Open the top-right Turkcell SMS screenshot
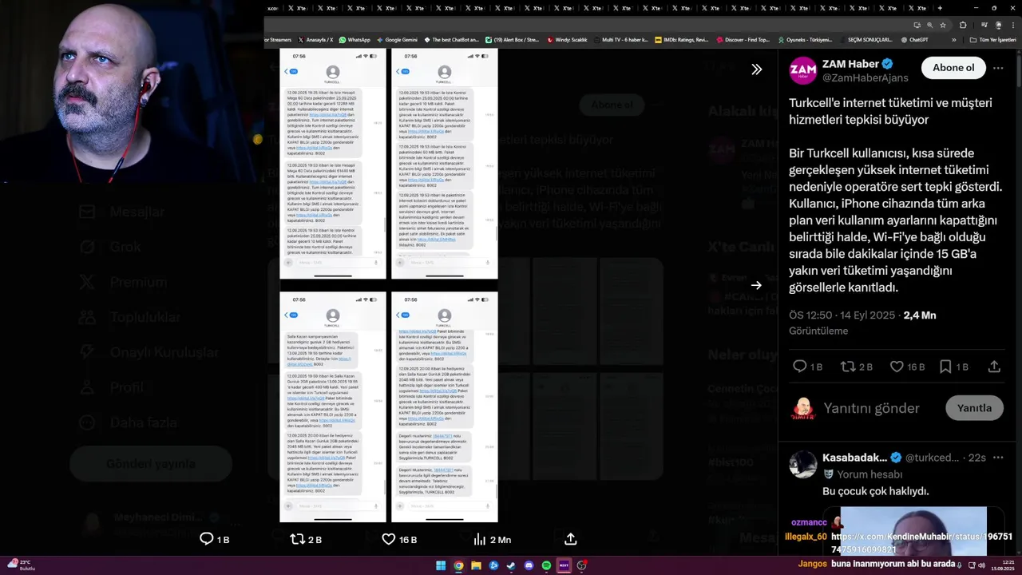The height and width of the screenshot is (575, 1022). (x=445, y=164)
